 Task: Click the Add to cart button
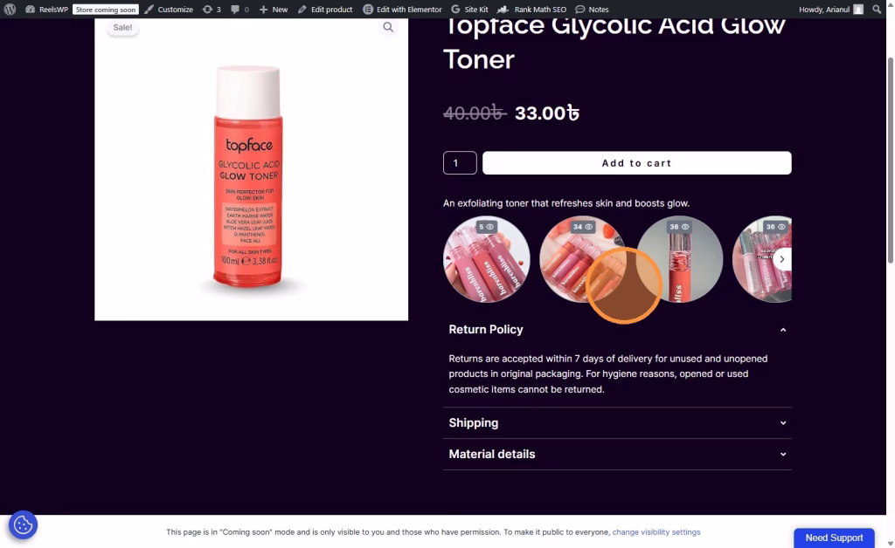point(637,163)
